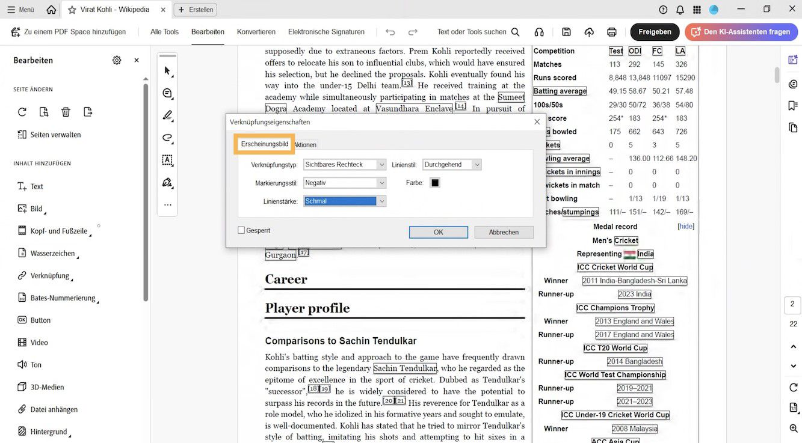Screen dimensions: 802x443
Task: Select the highlighter pen tool
Action: pos(168,115)
